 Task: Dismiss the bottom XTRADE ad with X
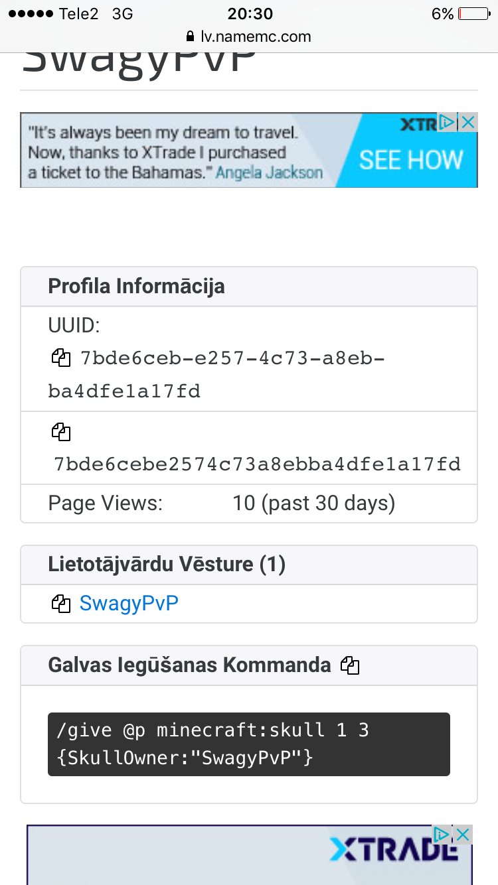pos(463,835)
